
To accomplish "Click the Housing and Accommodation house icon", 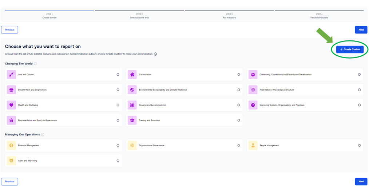I will click(x=132, y=105).
